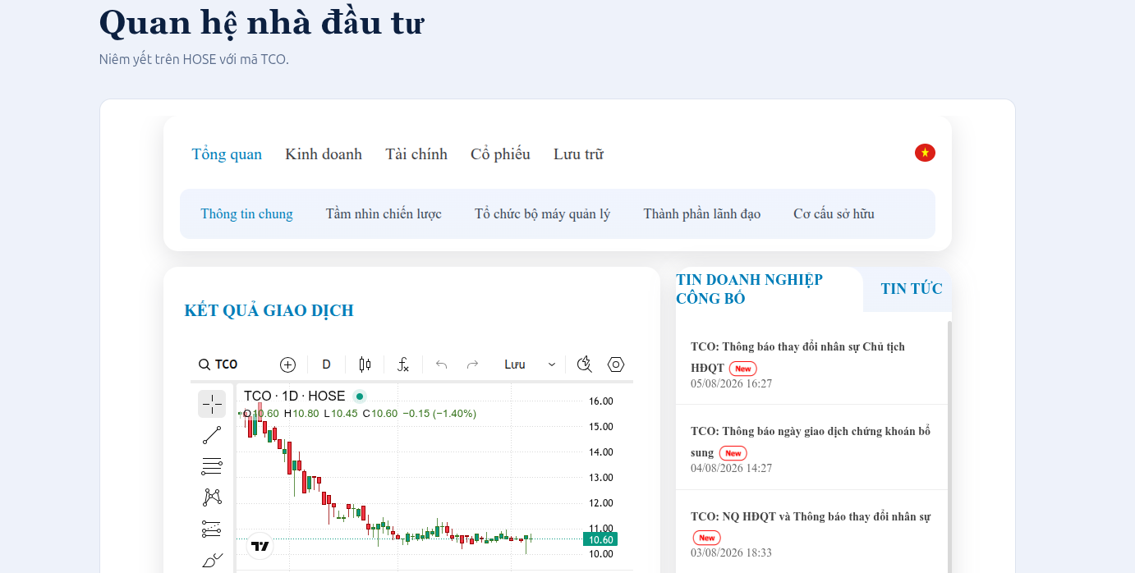
Task: Switch to the Cổ phiếu tab
Action: (x=500, y=154)
